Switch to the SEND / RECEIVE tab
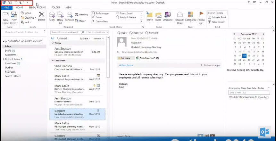The height and width of the screenshot is (141, 276). (37, 8)
